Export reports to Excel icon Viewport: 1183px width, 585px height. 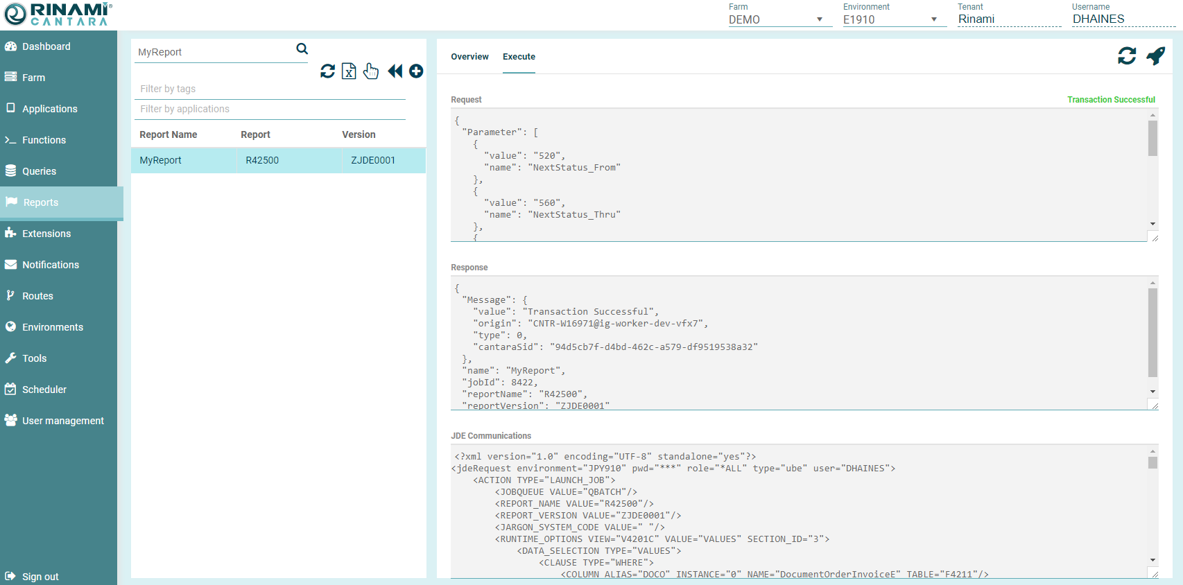(x=349, y=71)
